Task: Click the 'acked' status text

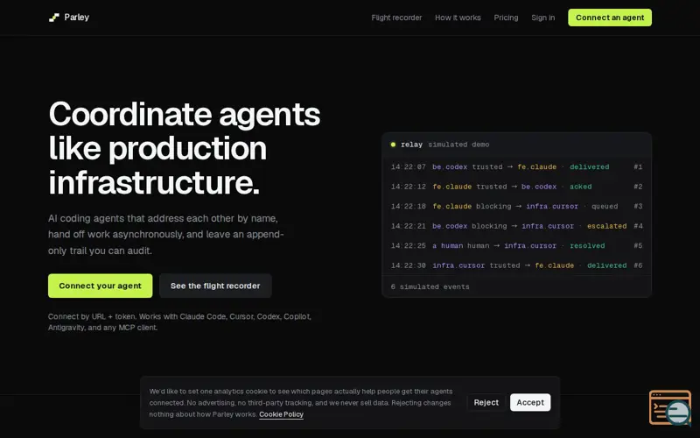Action: point(580,187)
